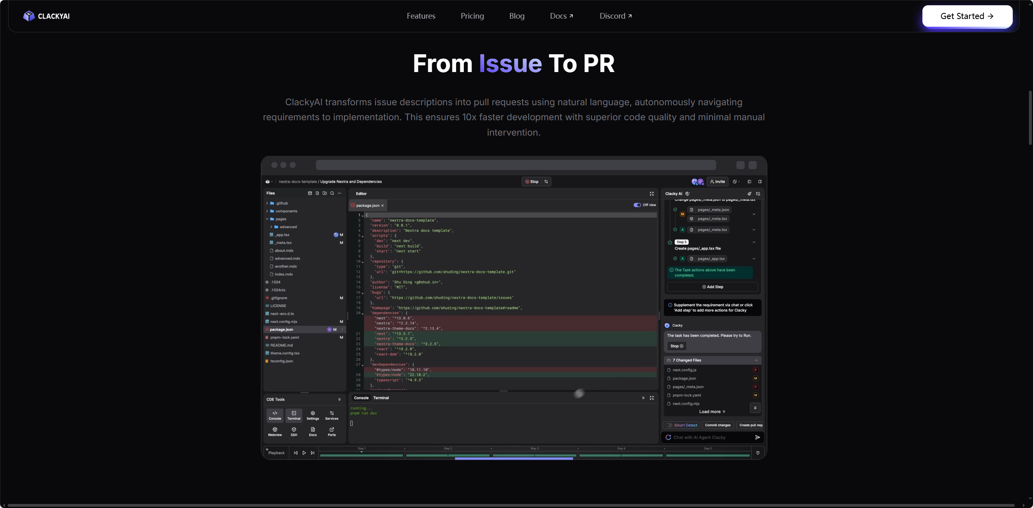Toggle the Diff view switch
The image size is (1033, 508).
[637, 205]
